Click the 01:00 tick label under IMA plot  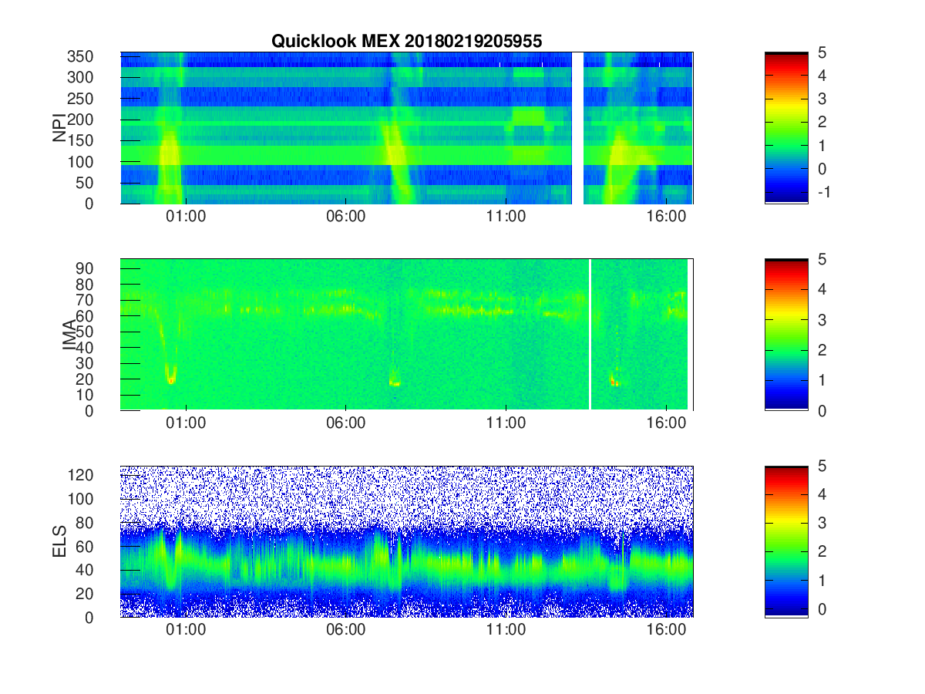tap(186, 424)
